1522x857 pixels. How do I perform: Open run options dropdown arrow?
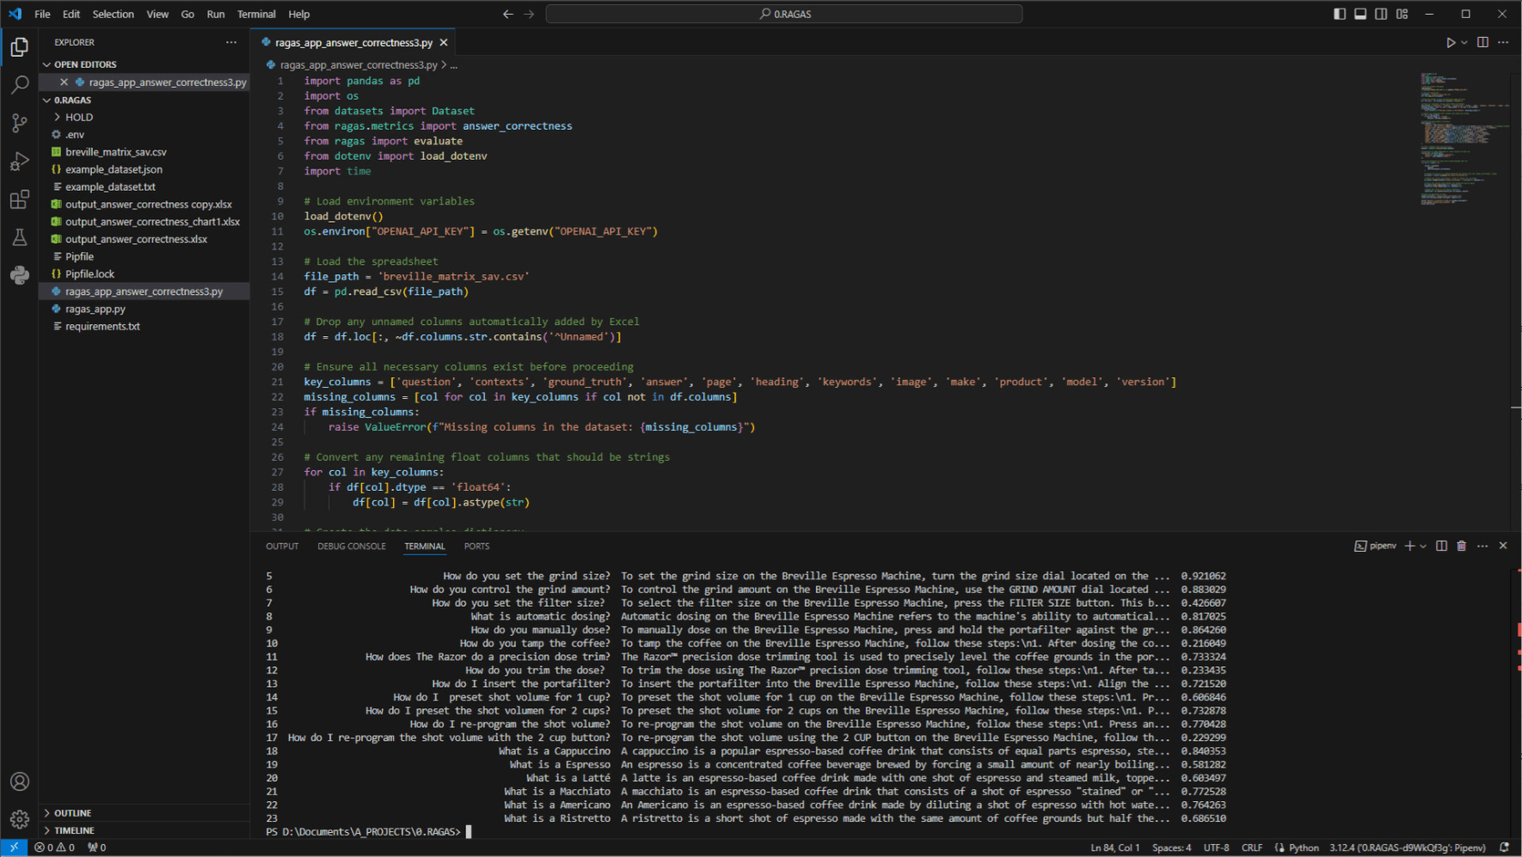click(x=1464, y=42)
